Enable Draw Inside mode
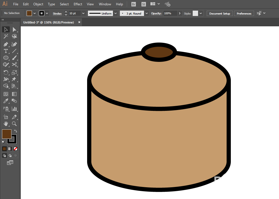 click(15, 156)
